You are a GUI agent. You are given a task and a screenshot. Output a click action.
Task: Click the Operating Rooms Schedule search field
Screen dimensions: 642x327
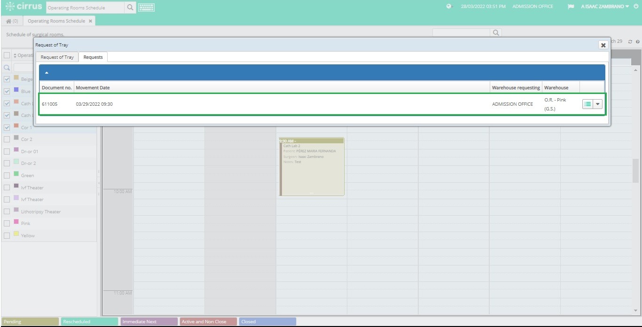(x=85, y=8)
